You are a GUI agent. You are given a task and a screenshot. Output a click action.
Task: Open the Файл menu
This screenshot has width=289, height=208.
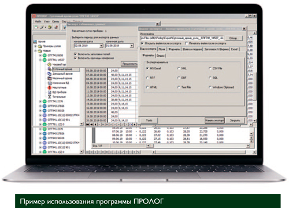click(x=38, y=21)
